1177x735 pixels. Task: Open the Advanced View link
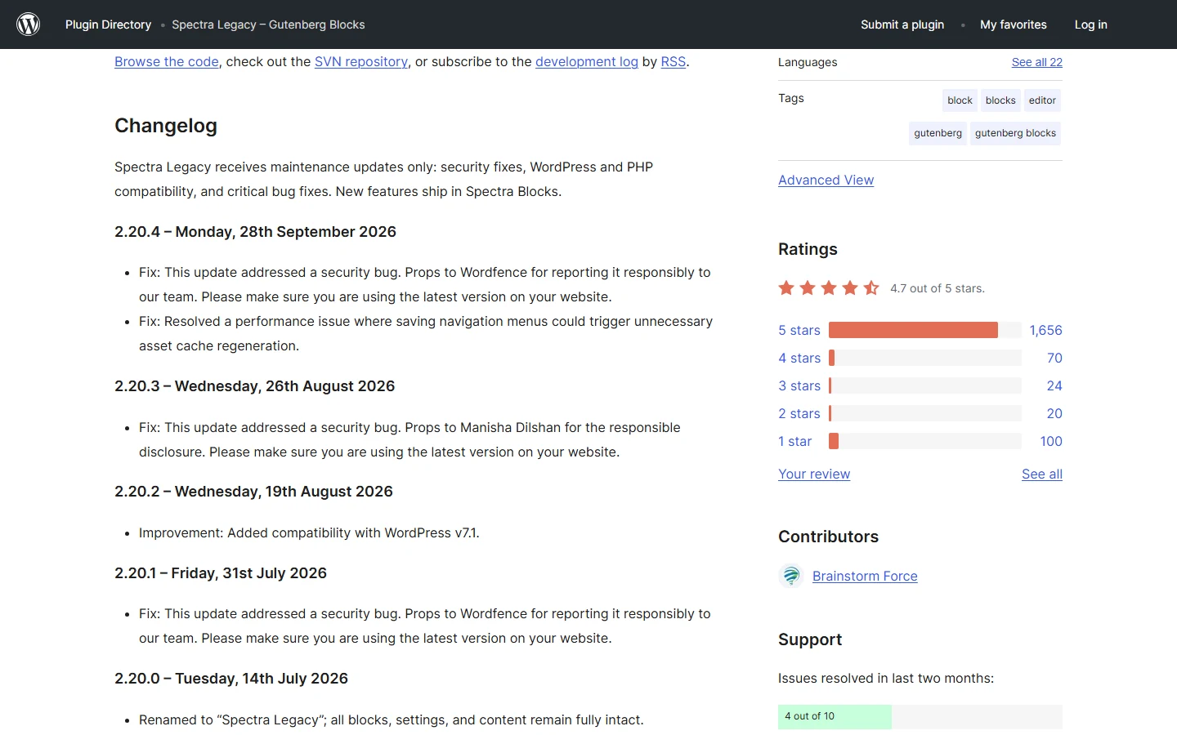click(x=826, y=180)
